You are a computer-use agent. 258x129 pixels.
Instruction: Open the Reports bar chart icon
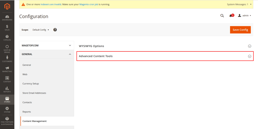click(7, 88)
